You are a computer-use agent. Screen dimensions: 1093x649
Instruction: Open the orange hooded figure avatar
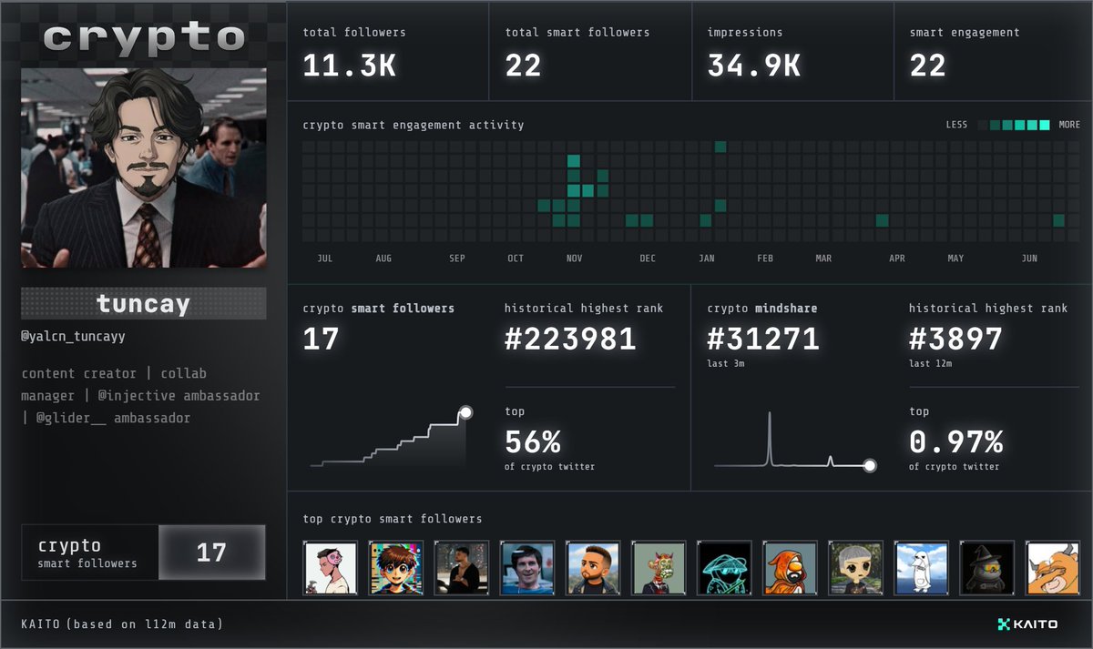click(x=790, y=568)
